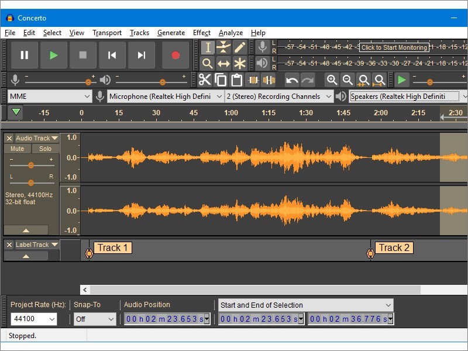Open the Recording Channels dropdown
Screen dimensions: 468x351
[x=279, y=97]
